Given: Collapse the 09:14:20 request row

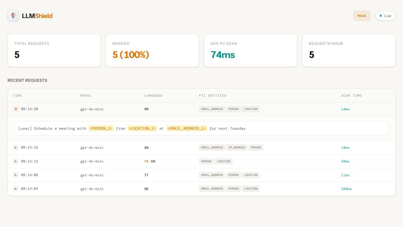Looking at the screenshot, I should [x=16, y=109].
